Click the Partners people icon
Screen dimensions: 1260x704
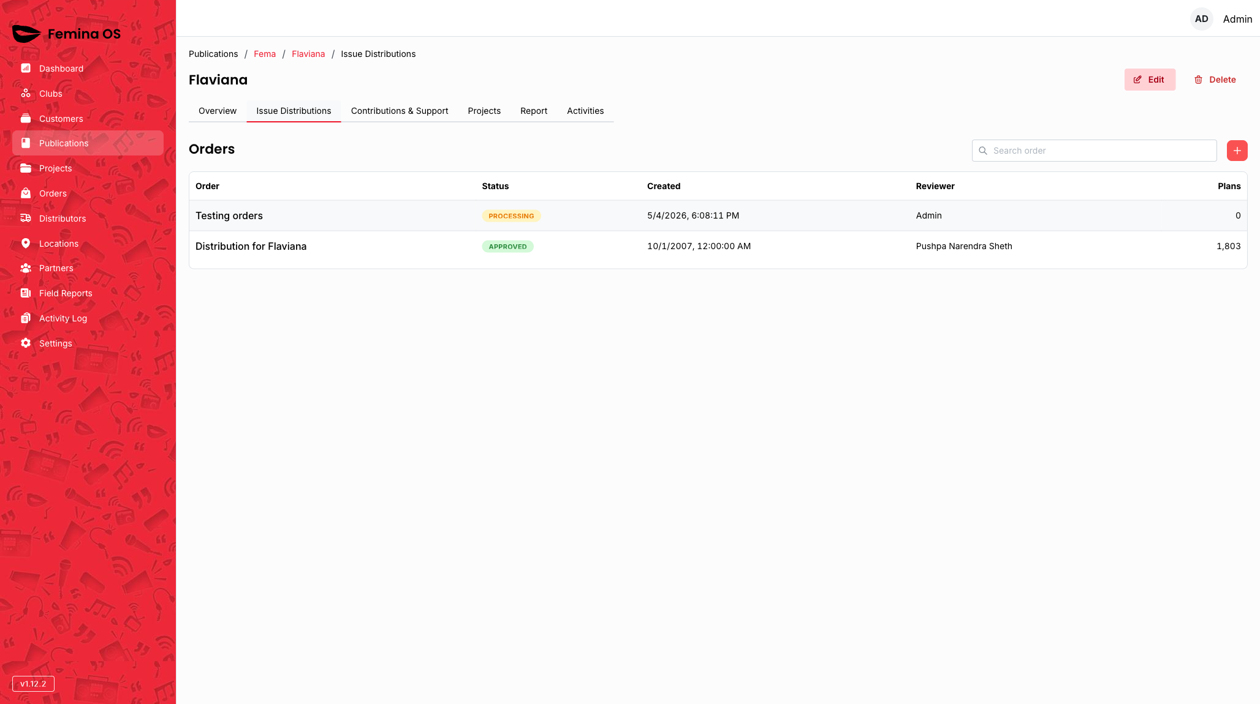(26, 268)
